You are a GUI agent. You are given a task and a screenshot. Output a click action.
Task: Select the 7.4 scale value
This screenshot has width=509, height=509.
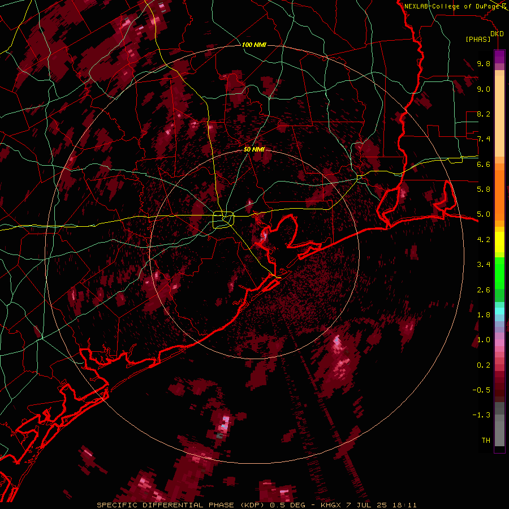click(484, 139)
